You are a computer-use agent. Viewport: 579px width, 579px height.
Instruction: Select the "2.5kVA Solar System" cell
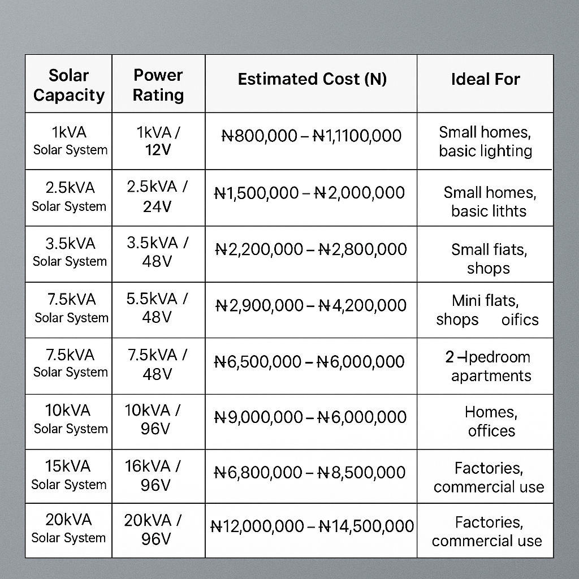pyautogui.click(x=69, y=197)
